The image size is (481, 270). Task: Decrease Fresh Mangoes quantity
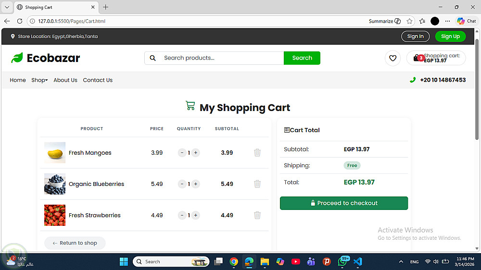pyautogui.click(x=182, y=152)
